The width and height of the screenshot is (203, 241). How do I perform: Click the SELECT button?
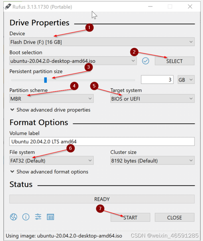(174, 61)
